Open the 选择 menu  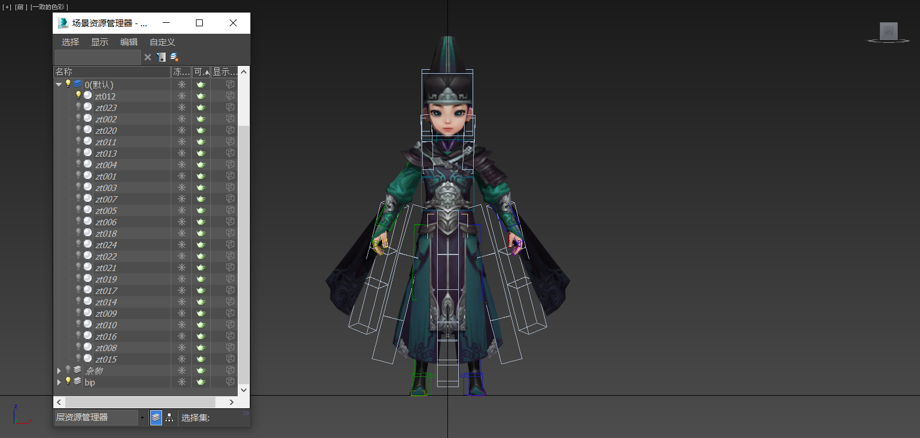(70, 42)
